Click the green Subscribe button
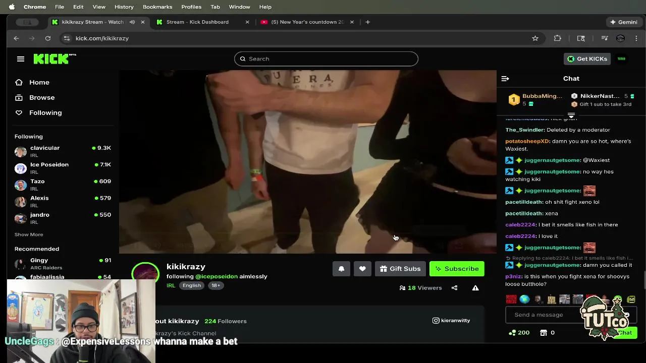This screenshot has height=363, width=646. (x=457, y=269)
